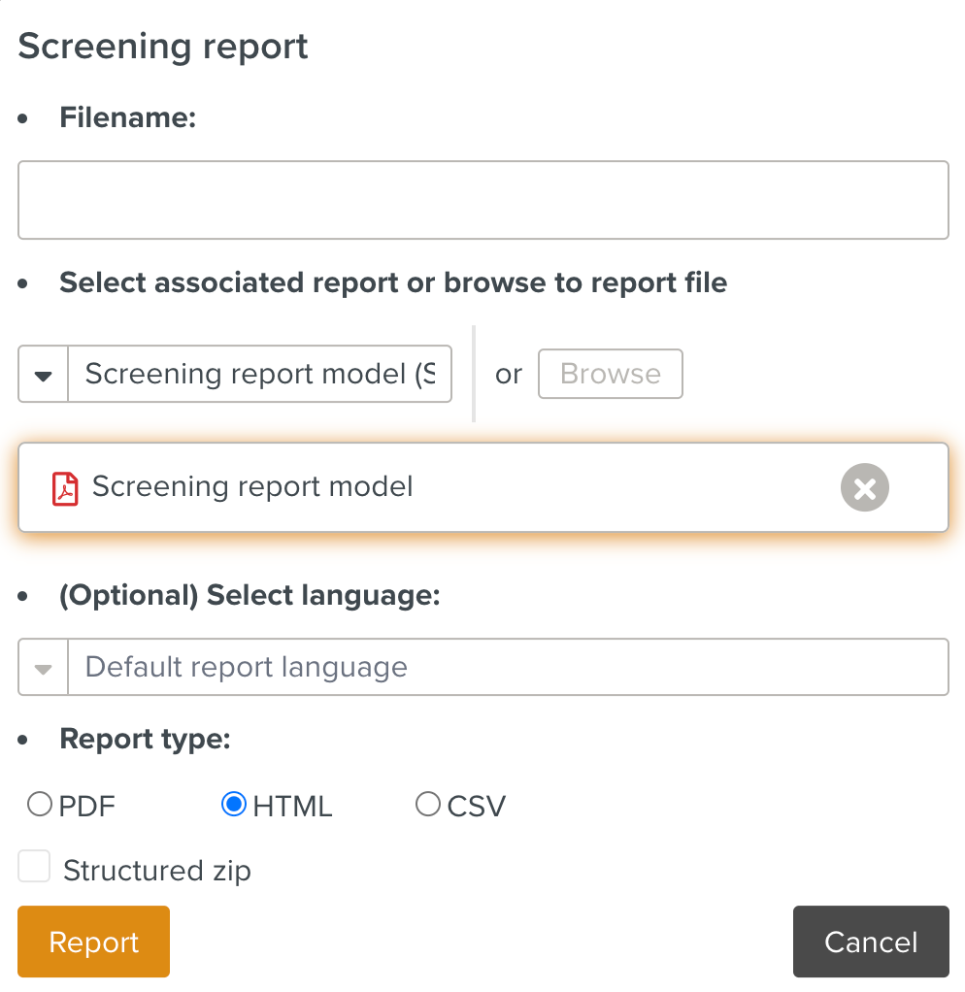Click the chevron on the language selector
This screenshot has width=965, height=992.
click(x=43, y=667)
